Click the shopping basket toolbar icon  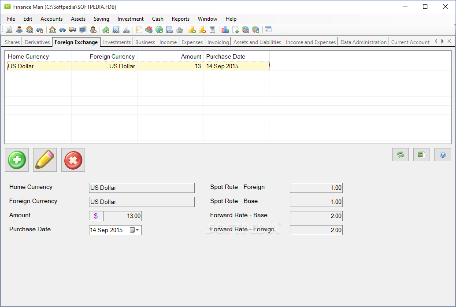pos(179,30)
